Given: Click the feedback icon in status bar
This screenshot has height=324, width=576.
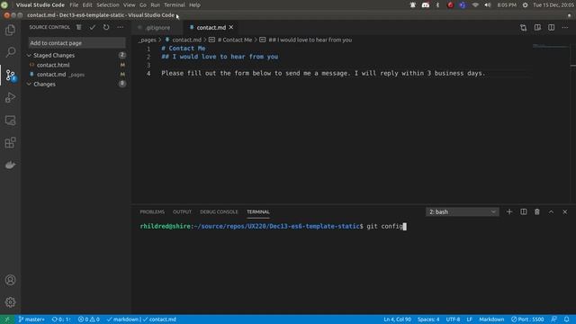Looking at the screenshot, I should 554,319.
